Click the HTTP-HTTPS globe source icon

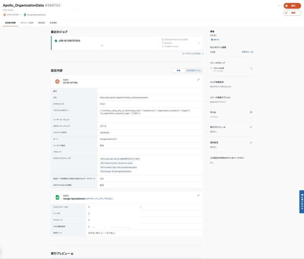pos(57,81)
